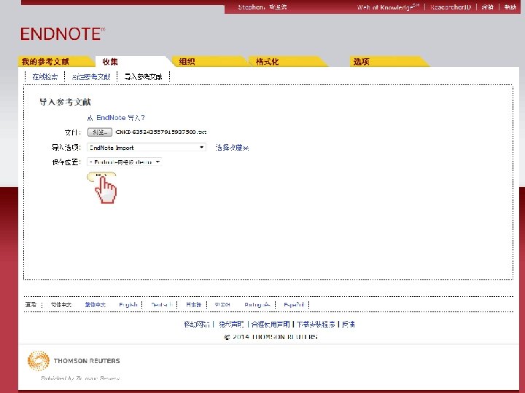
Task: Select the 导入参考文献 sub-tab
Action: coord(144,77)
